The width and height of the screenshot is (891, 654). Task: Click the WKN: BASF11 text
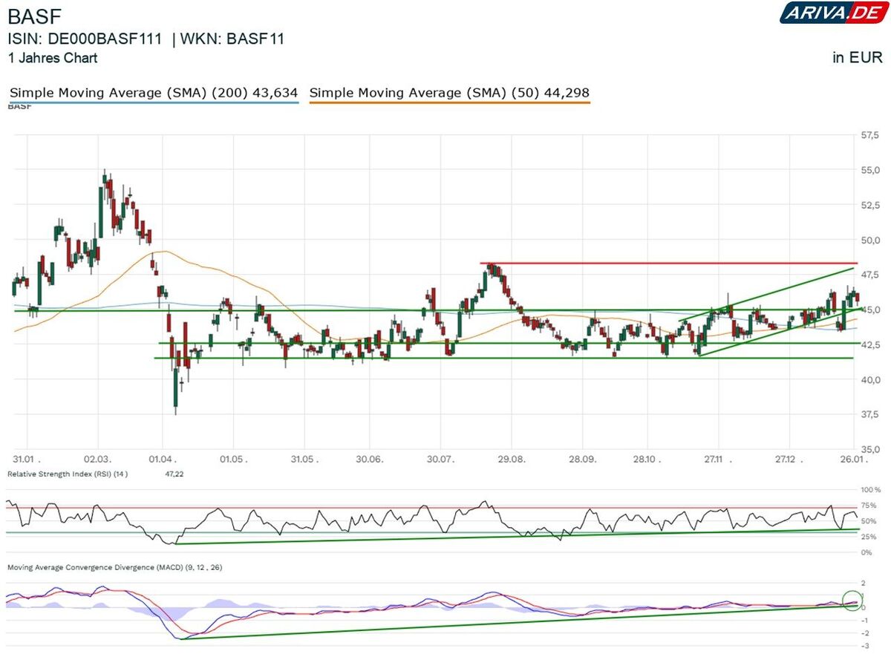click(x=232, y=40)
